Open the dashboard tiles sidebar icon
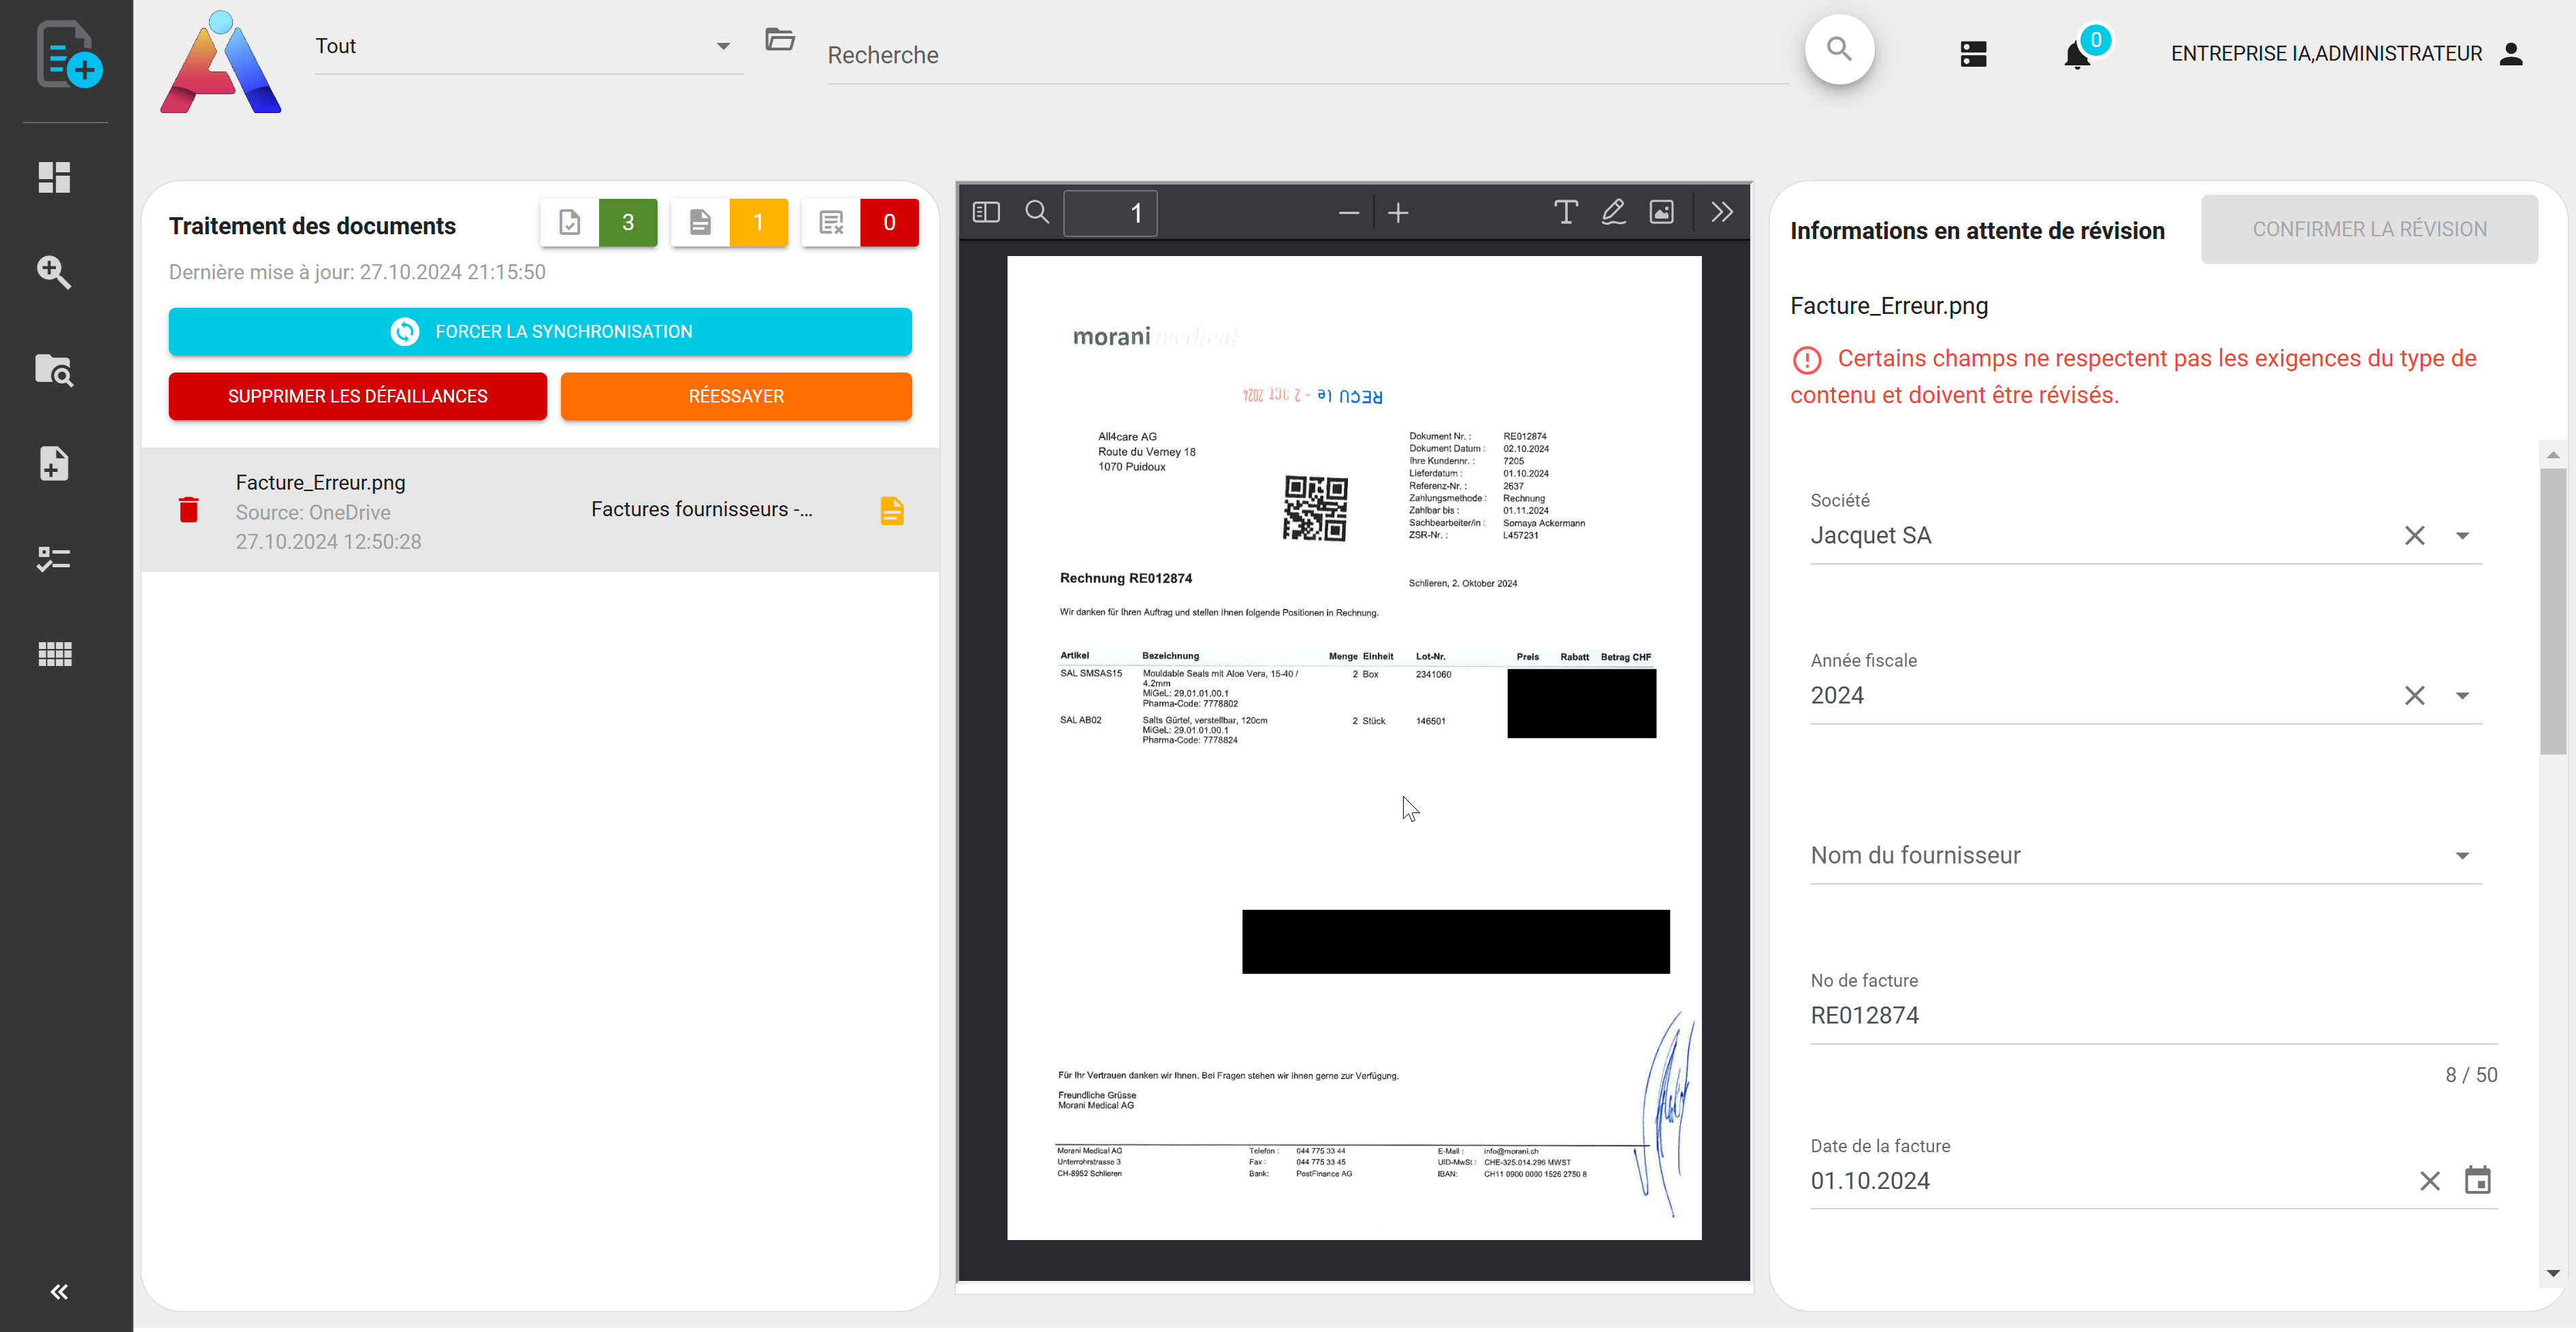The width and height of the screenshot is (2576, 1332). coord(54,178)
